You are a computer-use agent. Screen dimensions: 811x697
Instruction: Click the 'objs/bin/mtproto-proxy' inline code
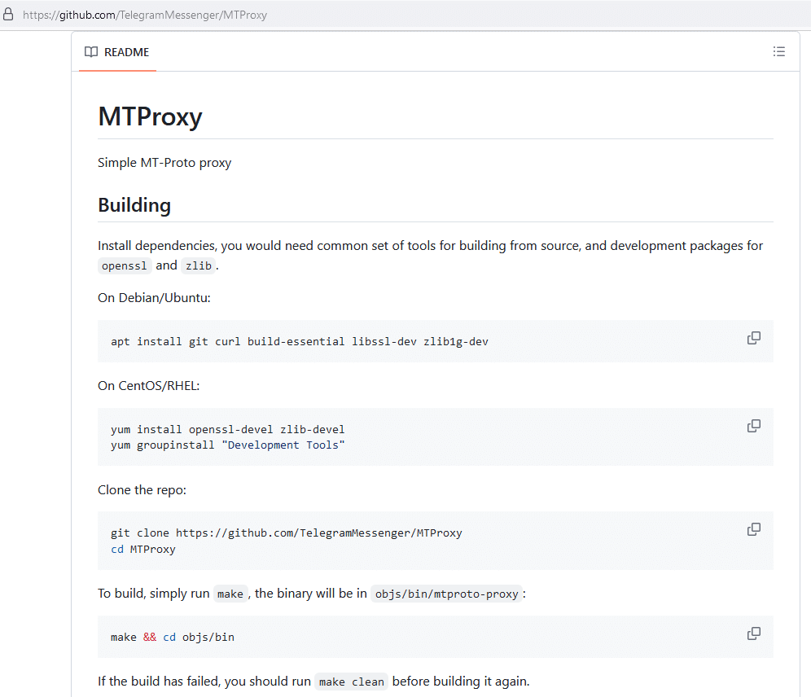click(x=446, y=594)
